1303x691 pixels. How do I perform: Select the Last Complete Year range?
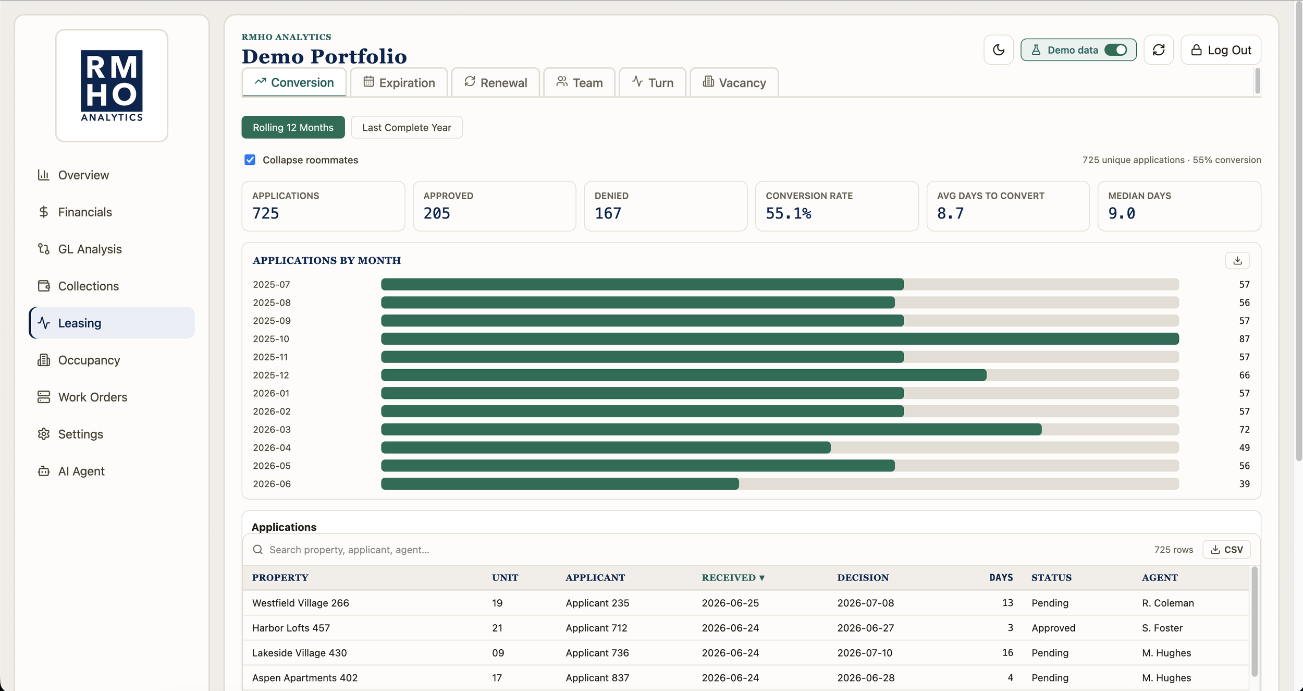[407, 127]
